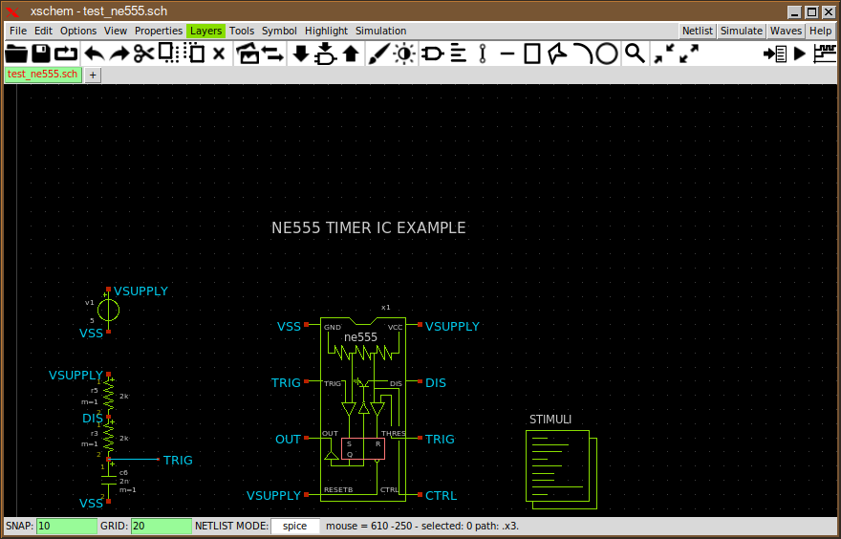841x539 pixels.
Task: Expand the Symbol menu
Action: pyautogui.click(x=279, y=31)
